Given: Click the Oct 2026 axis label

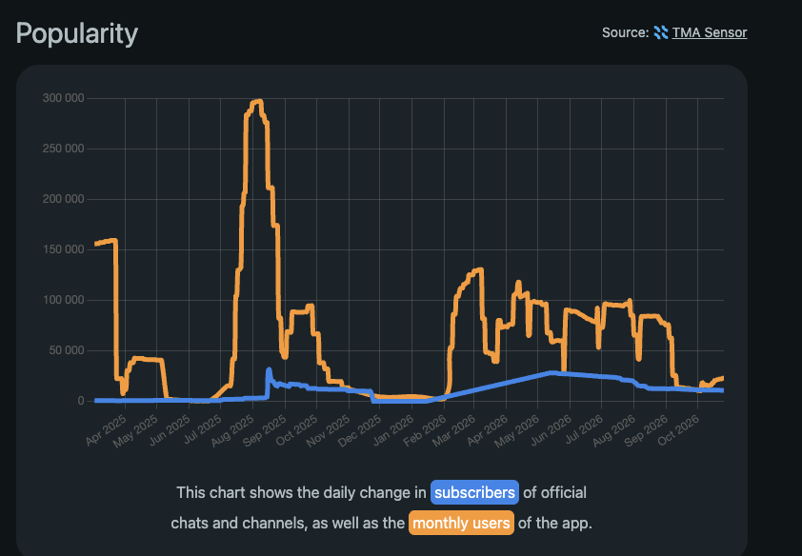Looking at the screenshot, I should [678, 429].
